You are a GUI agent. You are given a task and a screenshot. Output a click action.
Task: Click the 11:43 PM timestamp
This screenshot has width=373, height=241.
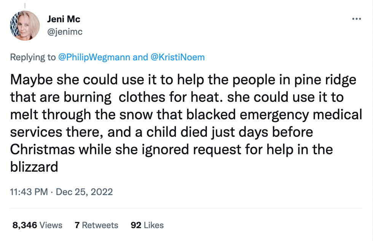(x=29, y=191)
